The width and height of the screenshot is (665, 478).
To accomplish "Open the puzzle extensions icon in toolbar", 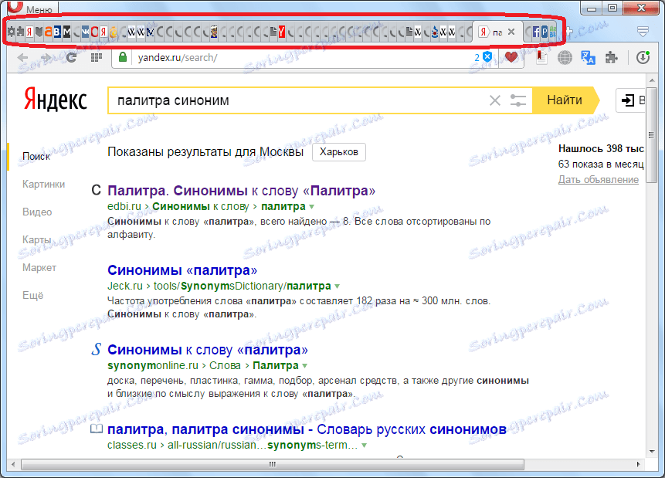I will [x=611, y=58].
